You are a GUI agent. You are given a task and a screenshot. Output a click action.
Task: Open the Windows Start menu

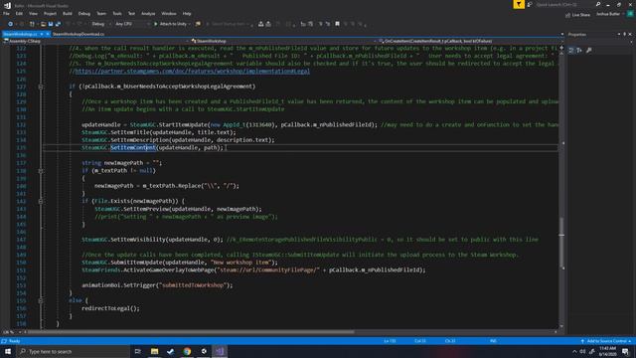pyautogui.click(x=8, y=351)
